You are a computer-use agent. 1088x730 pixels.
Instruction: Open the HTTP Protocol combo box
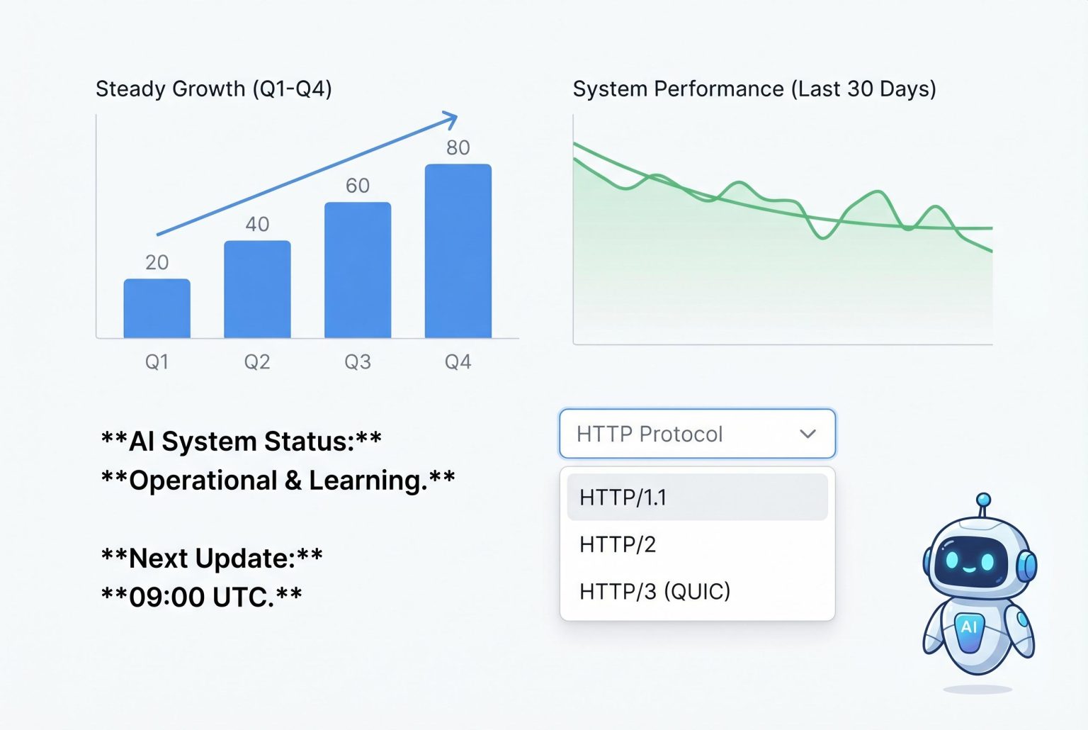point(697,434)
